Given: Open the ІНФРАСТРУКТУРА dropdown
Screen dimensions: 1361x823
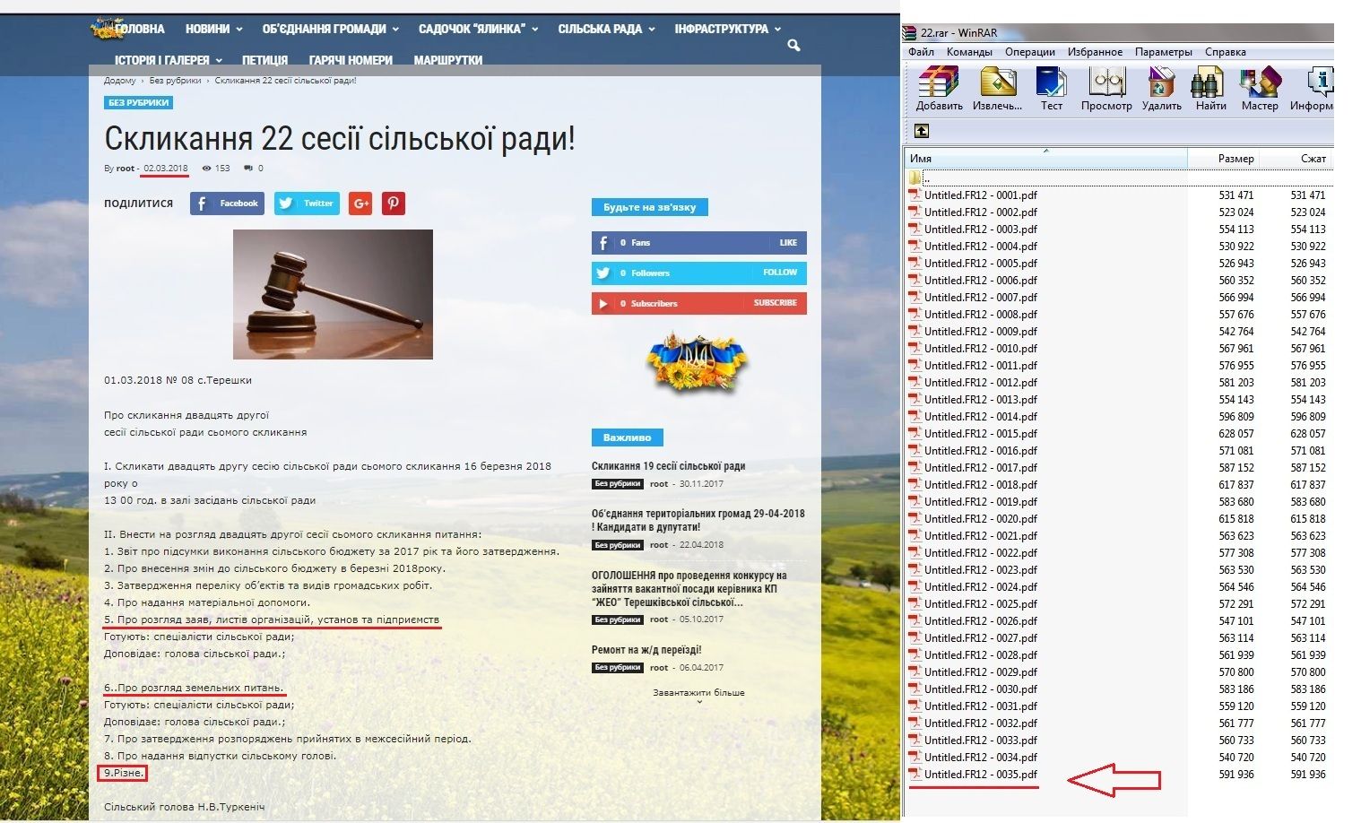Looking at the screenshot, I should [x=722, y=28].
